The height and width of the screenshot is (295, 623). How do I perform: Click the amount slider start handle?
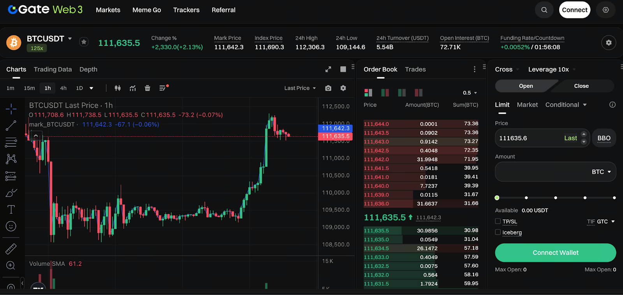pos(497,198)
